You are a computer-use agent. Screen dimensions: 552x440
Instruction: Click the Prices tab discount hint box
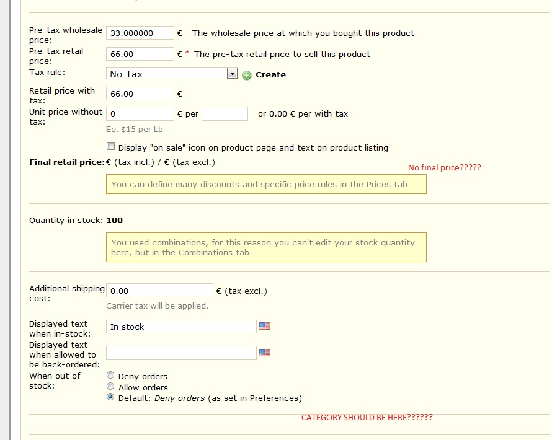point(266,184)
